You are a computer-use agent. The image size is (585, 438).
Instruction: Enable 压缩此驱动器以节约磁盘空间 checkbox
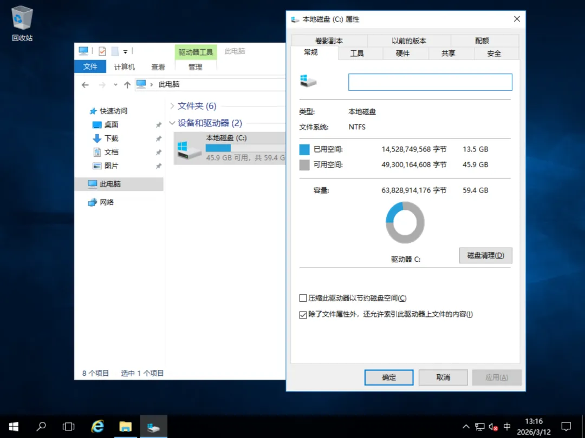point(303,298)
